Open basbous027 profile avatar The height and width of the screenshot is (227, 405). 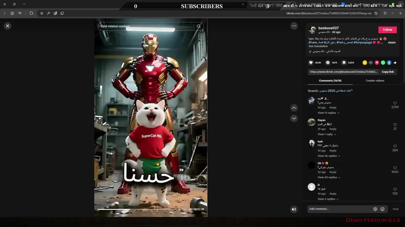click(x=312, y=30)
